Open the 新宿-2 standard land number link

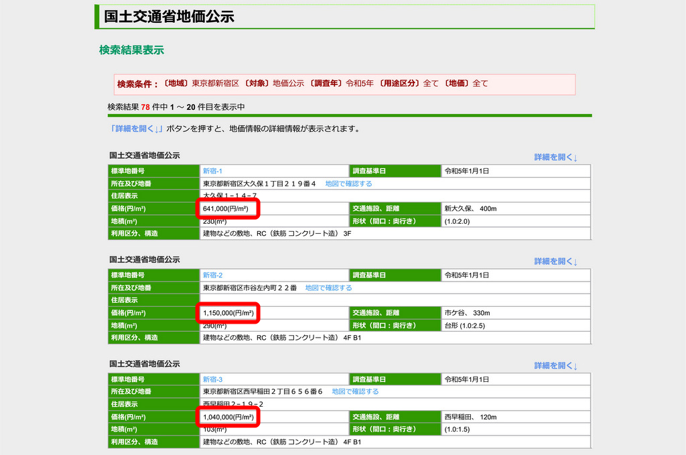click(212, 275)
